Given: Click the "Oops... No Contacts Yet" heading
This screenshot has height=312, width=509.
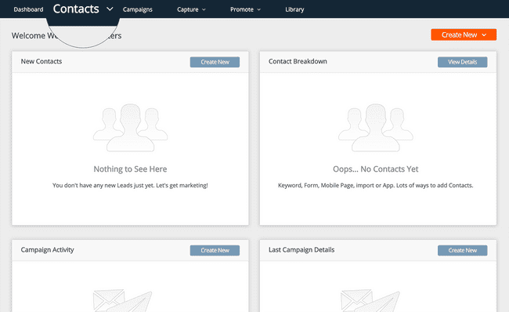Looking at the screenshot, I should coord(376,169).
